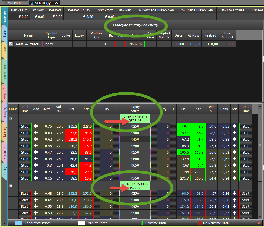264x227 pixels.
Task: Add the 9500 call in first expiry
Action: coord(36,146)
